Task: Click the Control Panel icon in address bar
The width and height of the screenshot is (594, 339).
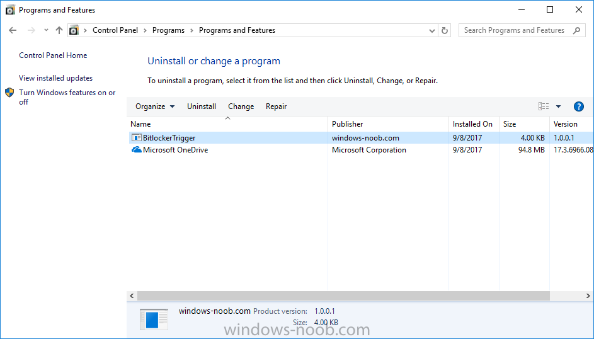Action: point(74,30)
